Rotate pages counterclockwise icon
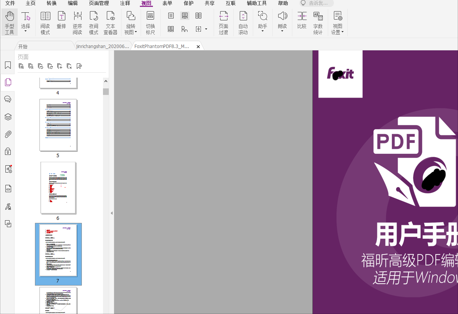This screenshot has height=314, width=458. 40,66
